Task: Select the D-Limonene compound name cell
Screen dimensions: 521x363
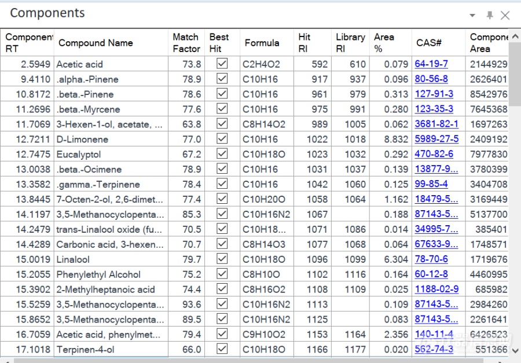Action: tap(111, 139)
